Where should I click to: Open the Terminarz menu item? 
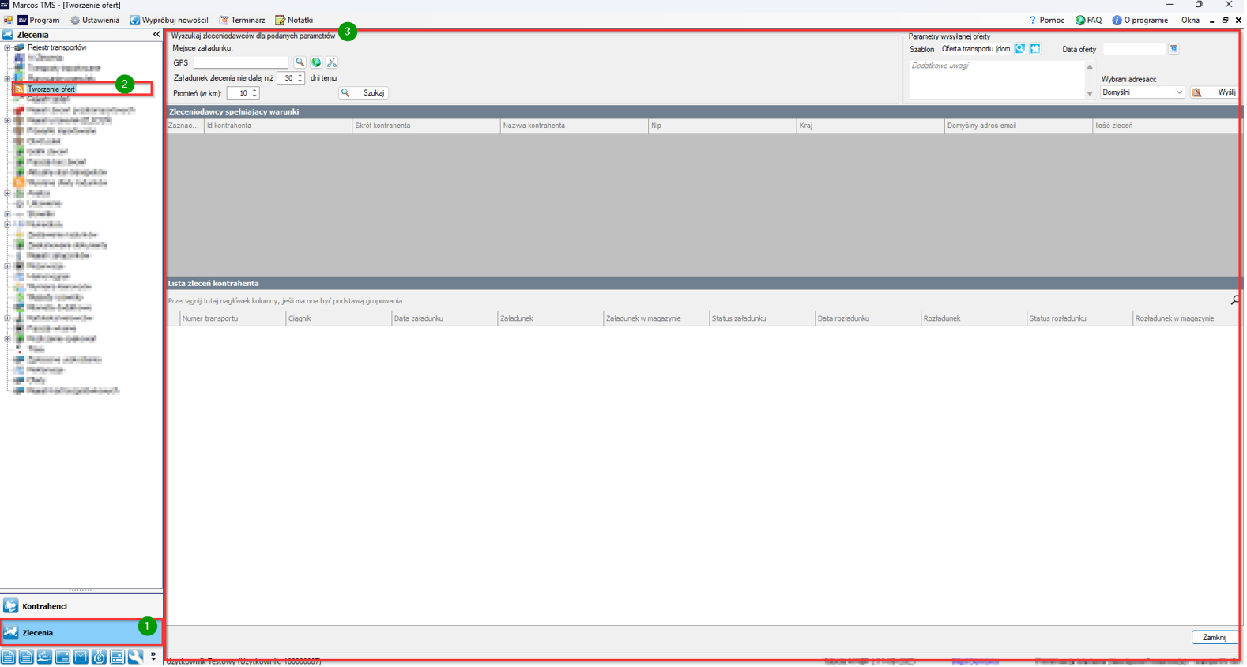[x=243, y=21]
